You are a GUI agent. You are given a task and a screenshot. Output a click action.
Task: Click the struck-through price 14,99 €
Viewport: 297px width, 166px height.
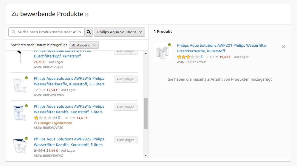(69, 118)
